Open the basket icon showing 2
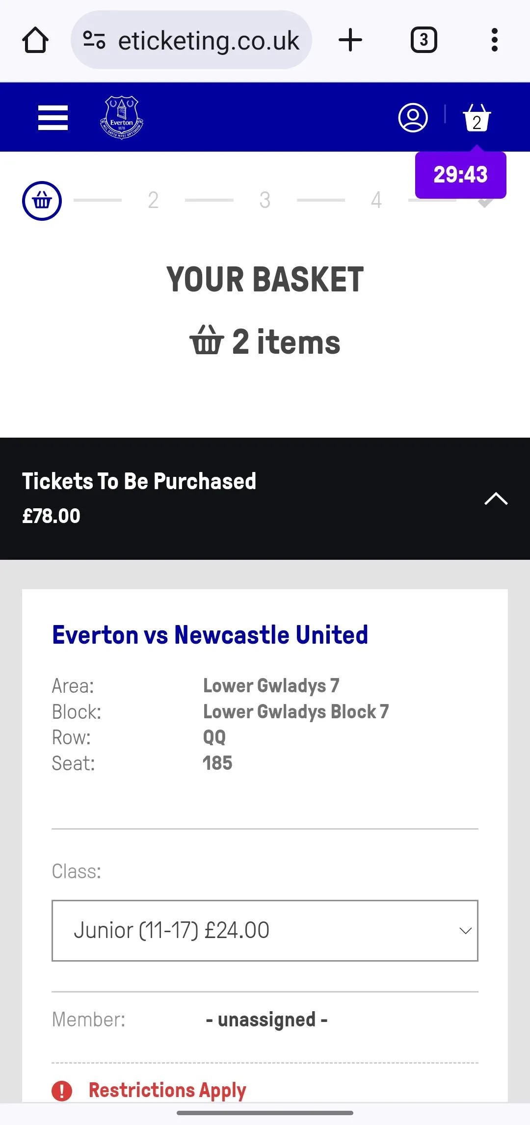The width and height of the screenshot is (530, 1125). click(x=477, y=118)
